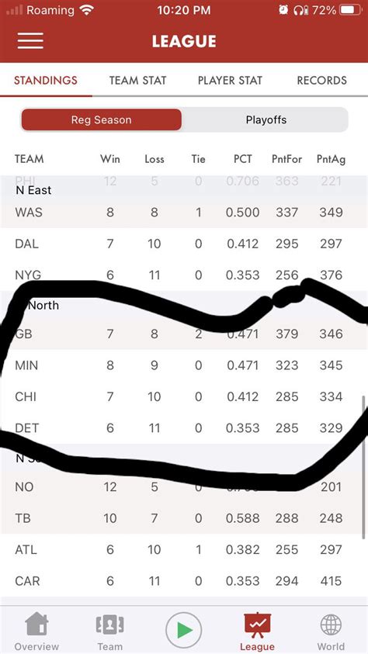This screenshot has width=368, height=654.
Task: Go to the RECORDS tab
Action: point(321,81)
